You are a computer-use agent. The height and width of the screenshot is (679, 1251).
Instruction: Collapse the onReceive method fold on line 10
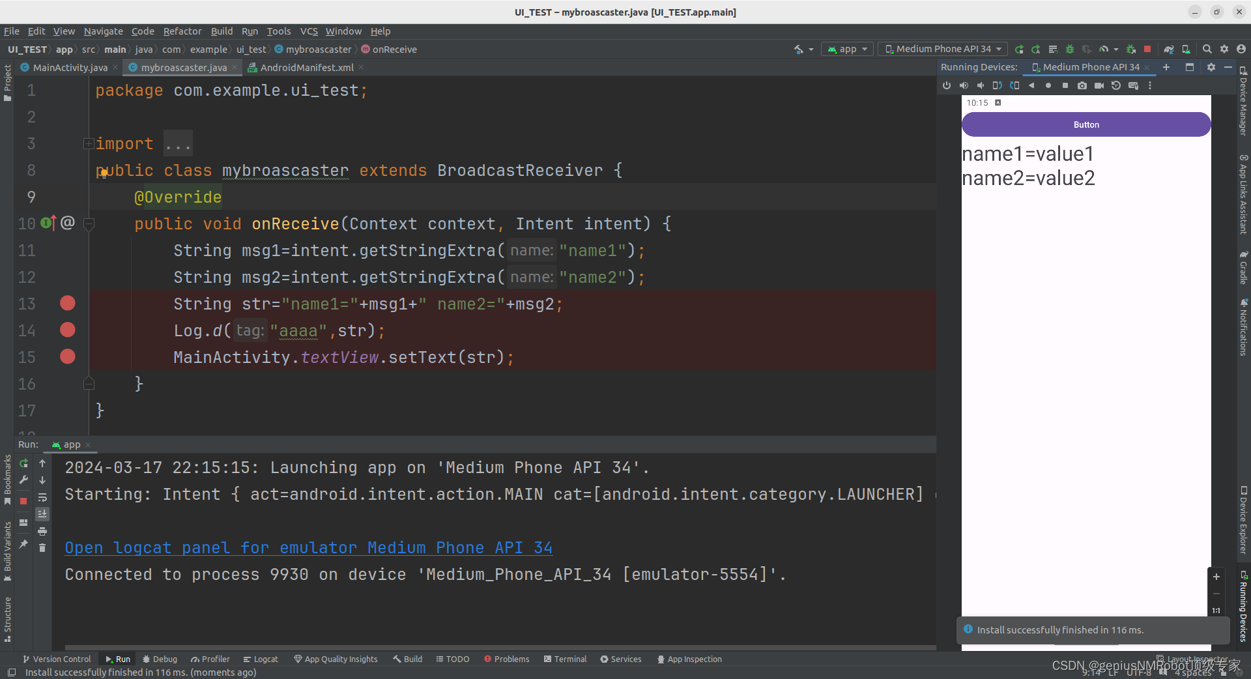(89, 224)
